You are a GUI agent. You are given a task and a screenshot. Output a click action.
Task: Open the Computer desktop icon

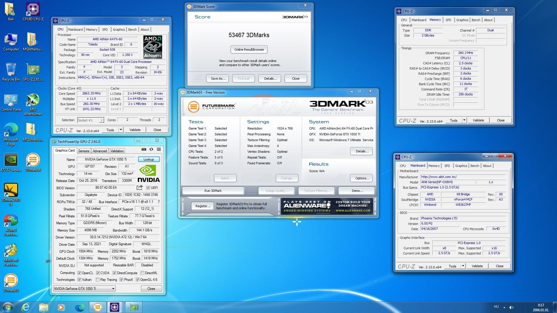pyautogui.click(x=11, y=42)
